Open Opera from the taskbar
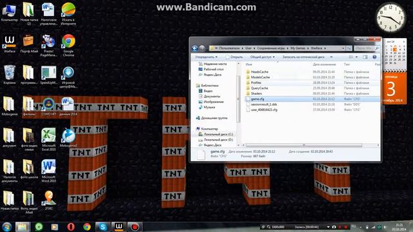 click(x=71, y=226)
